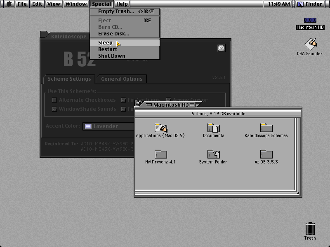
Task: Select the Trash icon on desktop
Action: coord(310,229)
